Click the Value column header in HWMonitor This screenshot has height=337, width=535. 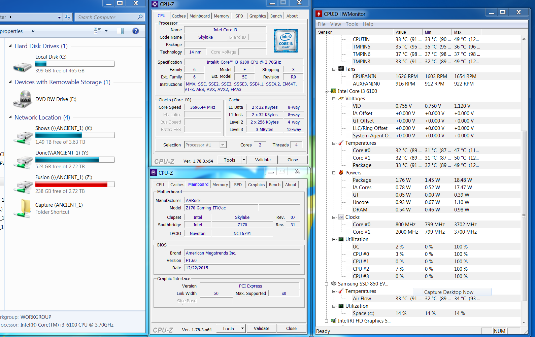click(x=408, y=32)
